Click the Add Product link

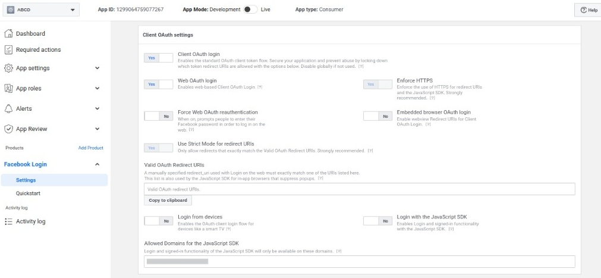90,148
